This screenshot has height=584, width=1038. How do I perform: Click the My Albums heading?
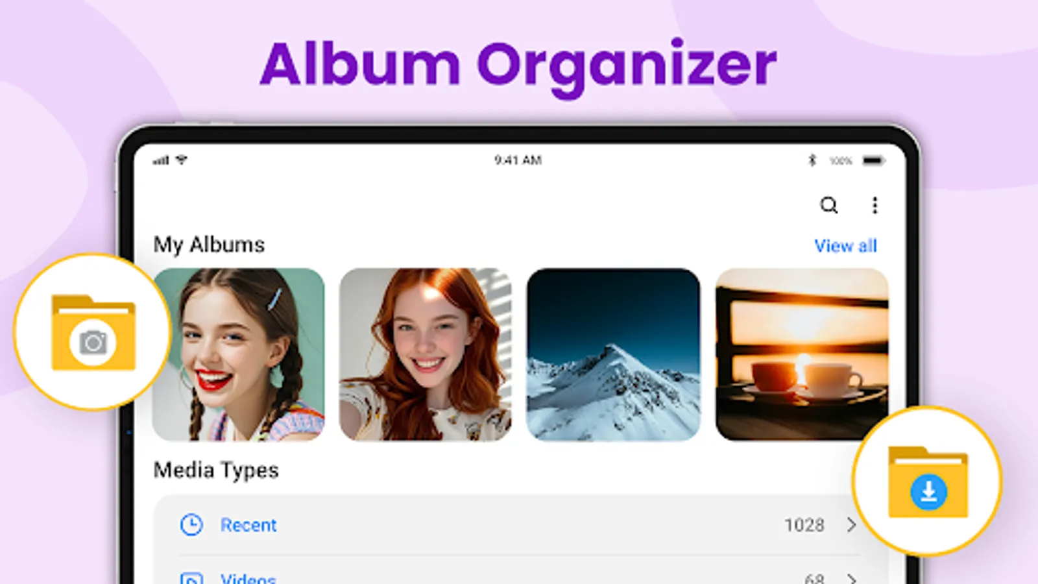pyautogui.click(x=208, y=245)
